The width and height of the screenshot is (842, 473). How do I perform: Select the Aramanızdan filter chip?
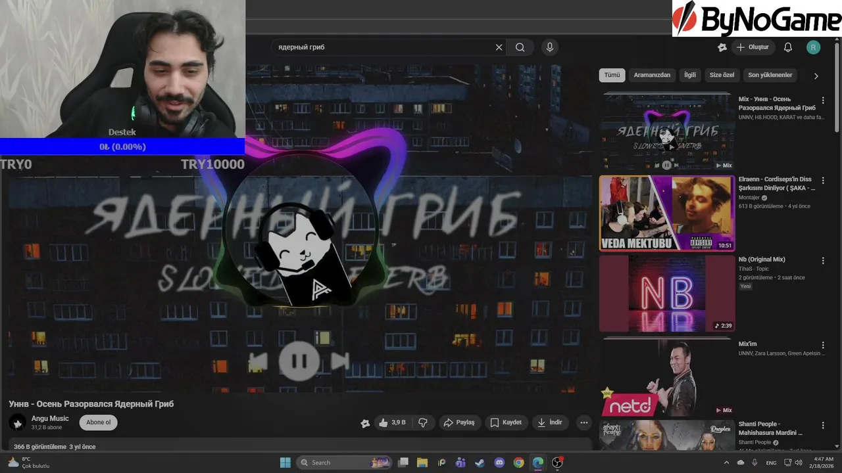652,75
